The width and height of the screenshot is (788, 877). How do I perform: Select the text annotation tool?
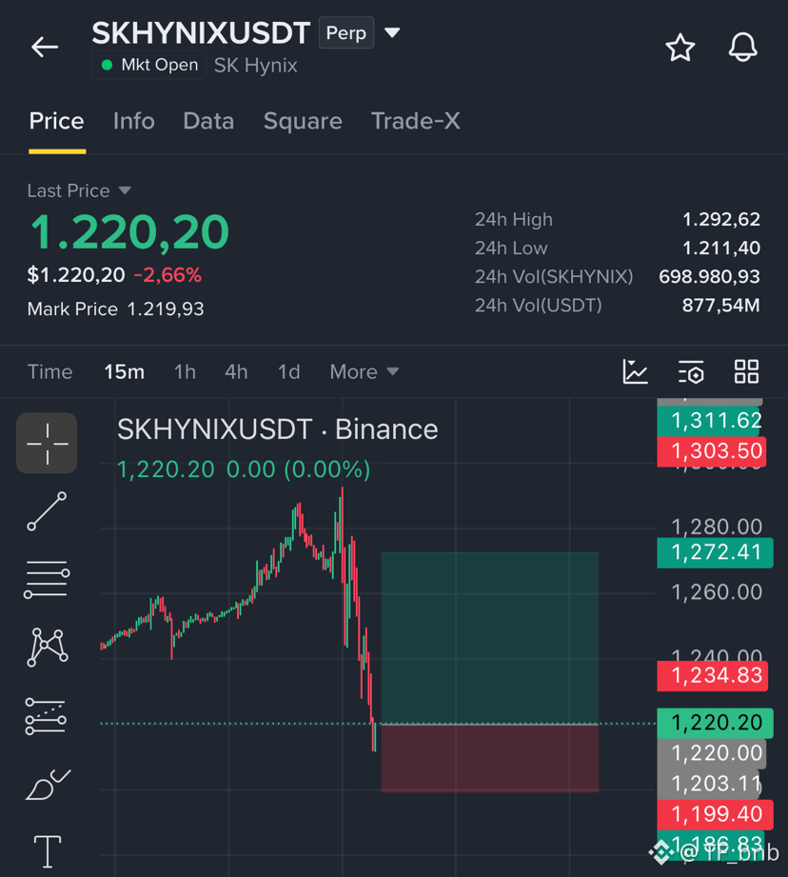pyautogui.click(x=48, y=851)
